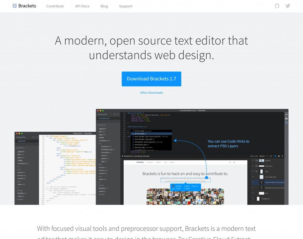Select brackets.io.css in the Working Files list
The height and width of the screenshot is (239, 303).
pos(104,118)
